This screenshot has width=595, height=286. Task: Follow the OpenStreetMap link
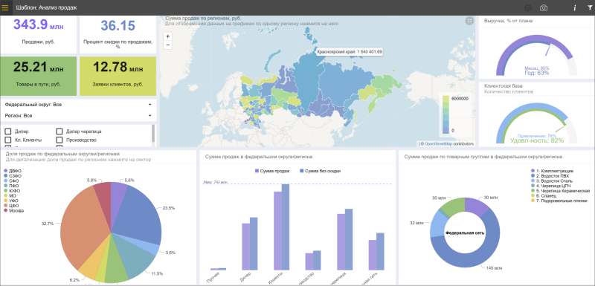tap(439, 144)
